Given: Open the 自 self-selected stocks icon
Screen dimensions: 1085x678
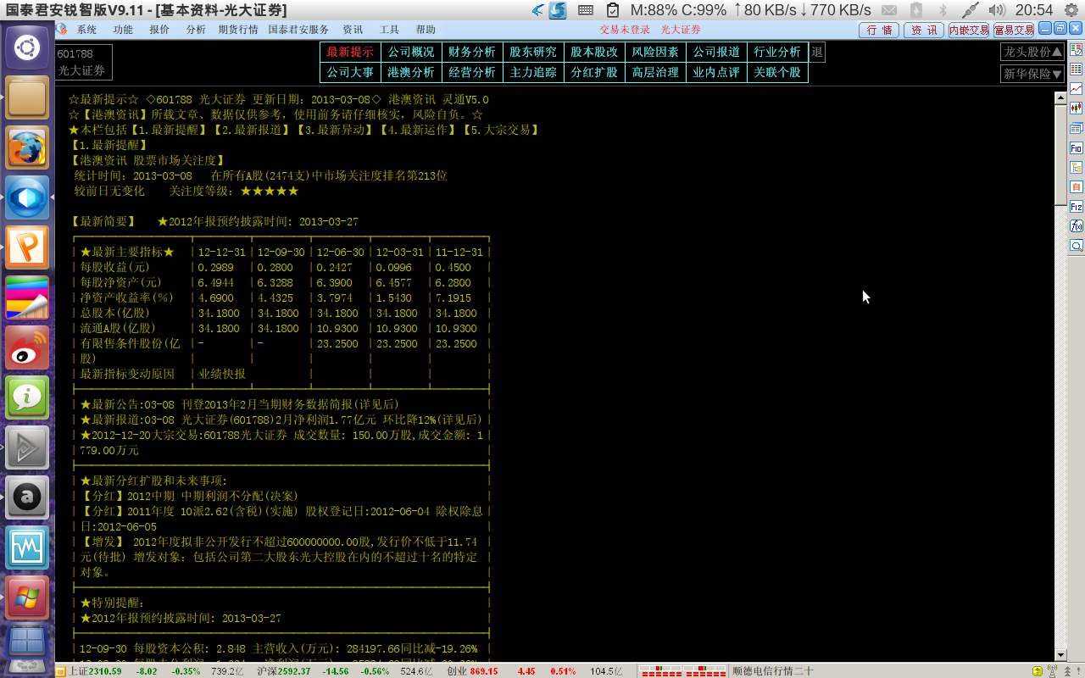Looking at the screenshot, I should coord(1077,186).
